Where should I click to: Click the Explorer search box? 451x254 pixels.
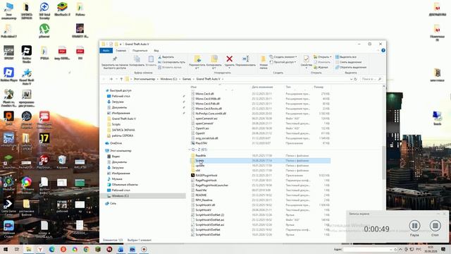(371, 79)
